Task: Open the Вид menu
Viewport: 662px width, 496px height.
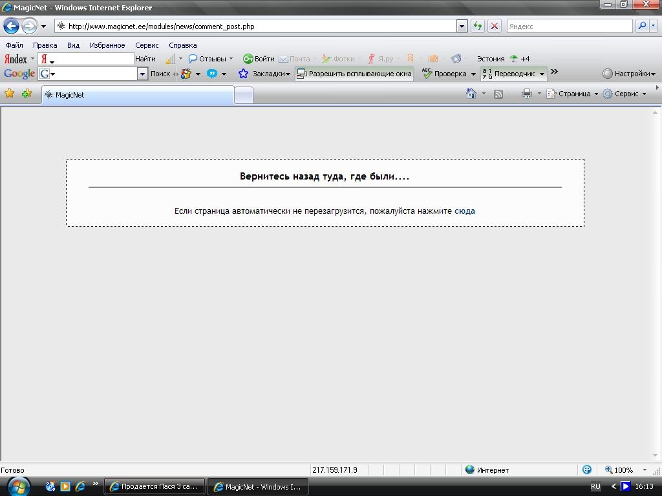Action: [74, 45]
